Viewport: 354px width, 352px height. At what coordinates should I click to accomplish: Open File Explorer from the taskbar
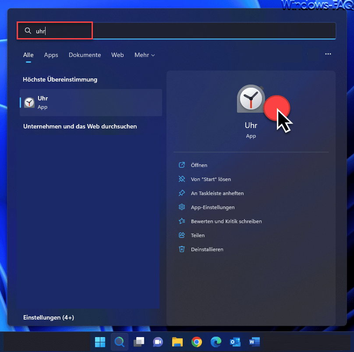[177, 342]
